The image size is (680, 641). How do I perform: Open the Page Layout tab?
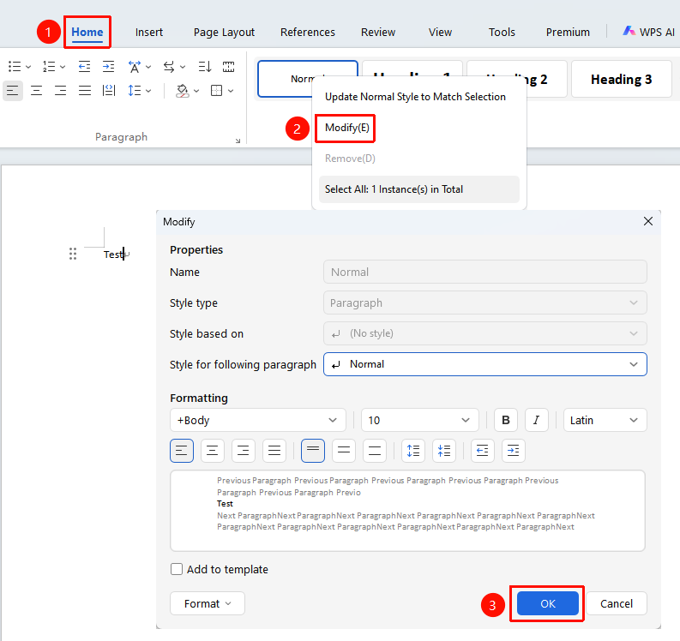point(224,32)
